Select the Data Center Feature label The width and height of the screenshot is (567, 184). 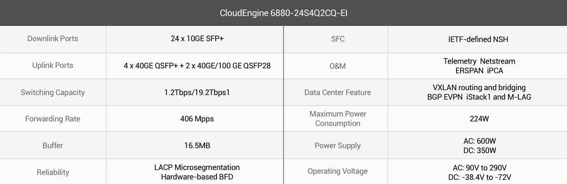click(x=338, y=92)
